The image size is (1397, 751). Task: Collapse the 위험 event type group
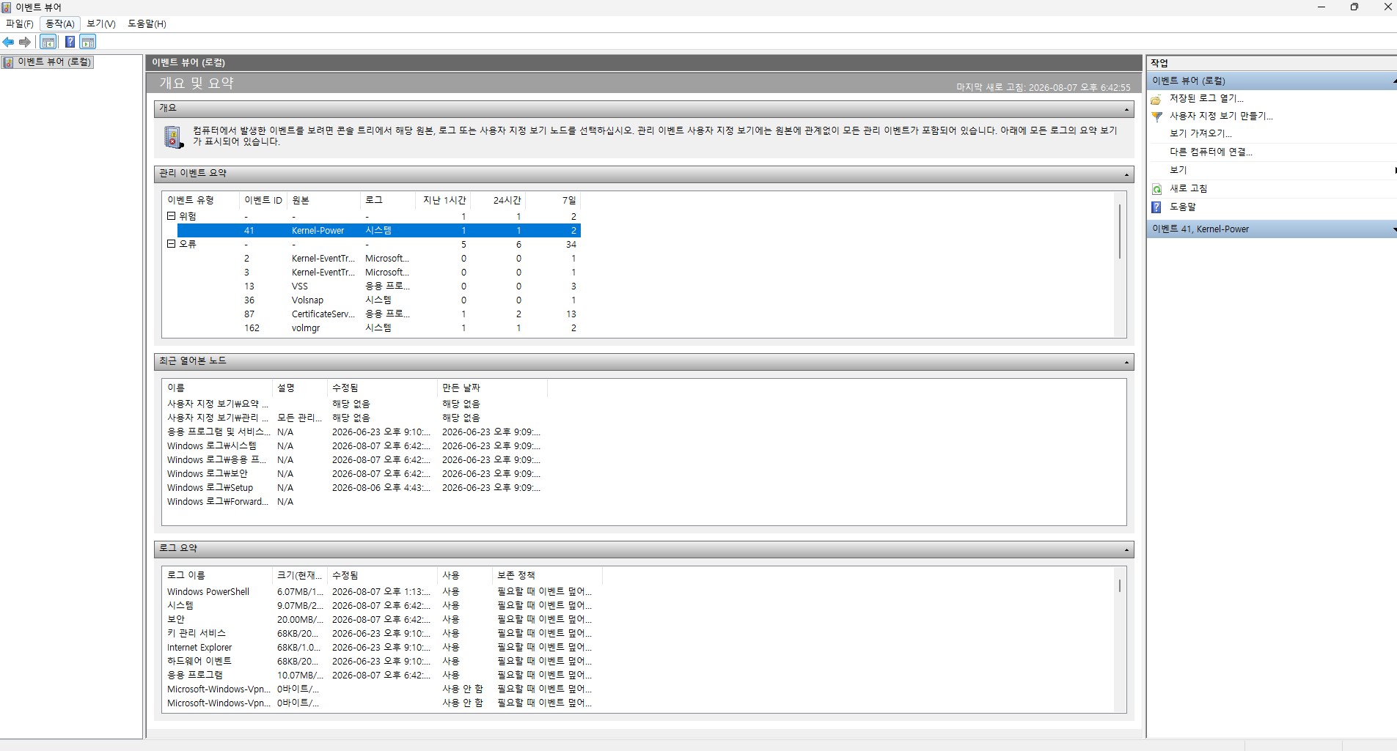tap(171, 216)
